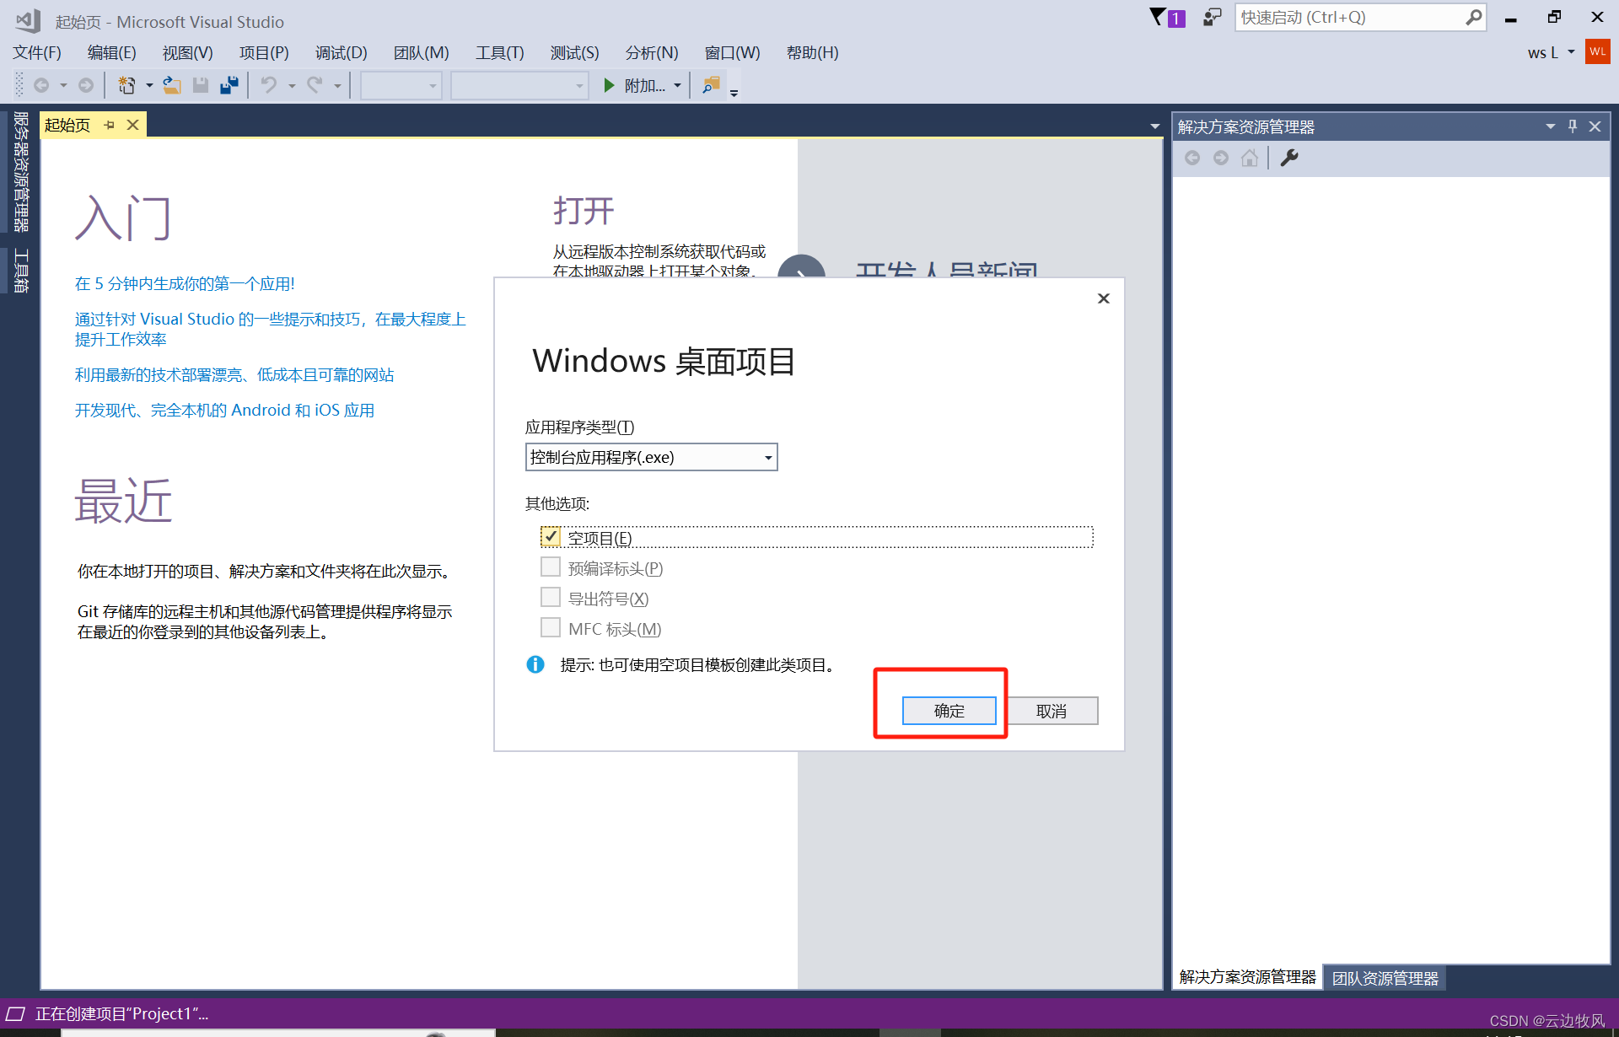Switch to the 团队资源管理器 tab
Image resolution: width=1619 pixels, height=1037 pixels.
point(1385,978)
